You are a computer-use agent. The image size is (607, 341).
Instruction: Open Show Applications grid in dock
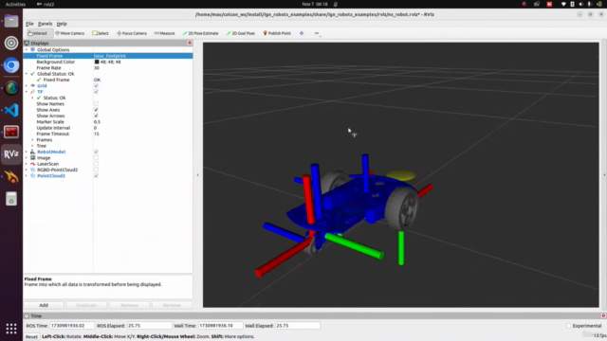pyautogui.click(x=11, y=329)
